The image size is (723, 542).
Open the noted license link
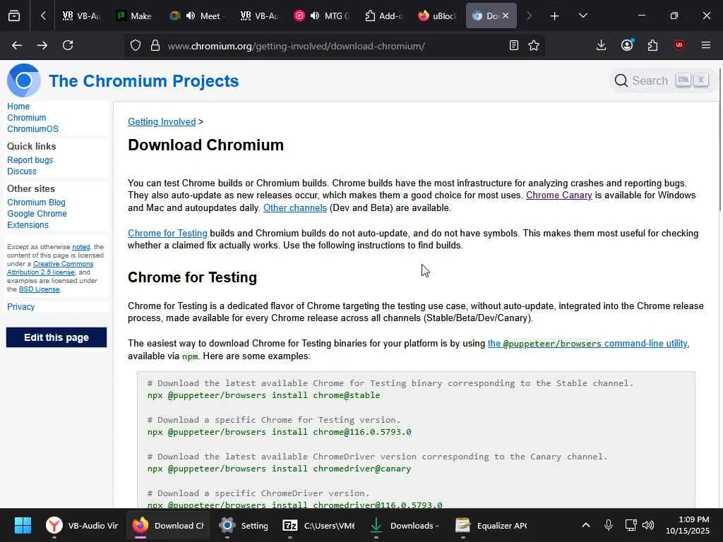[x=80, y=247]
